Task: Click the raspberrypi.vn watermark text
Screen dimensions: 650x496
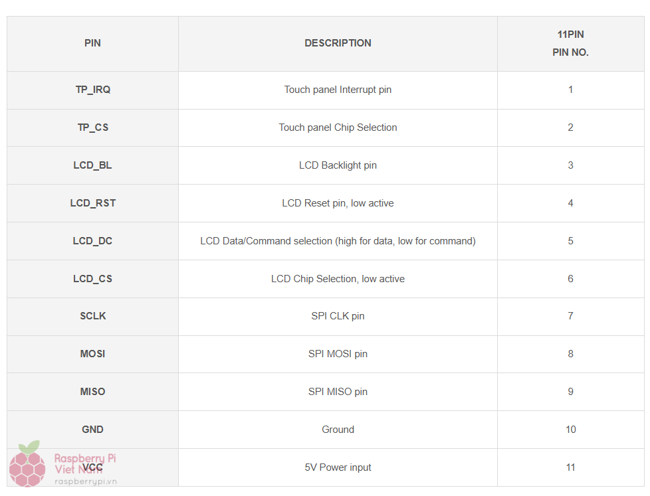Action: coord(85,482)
